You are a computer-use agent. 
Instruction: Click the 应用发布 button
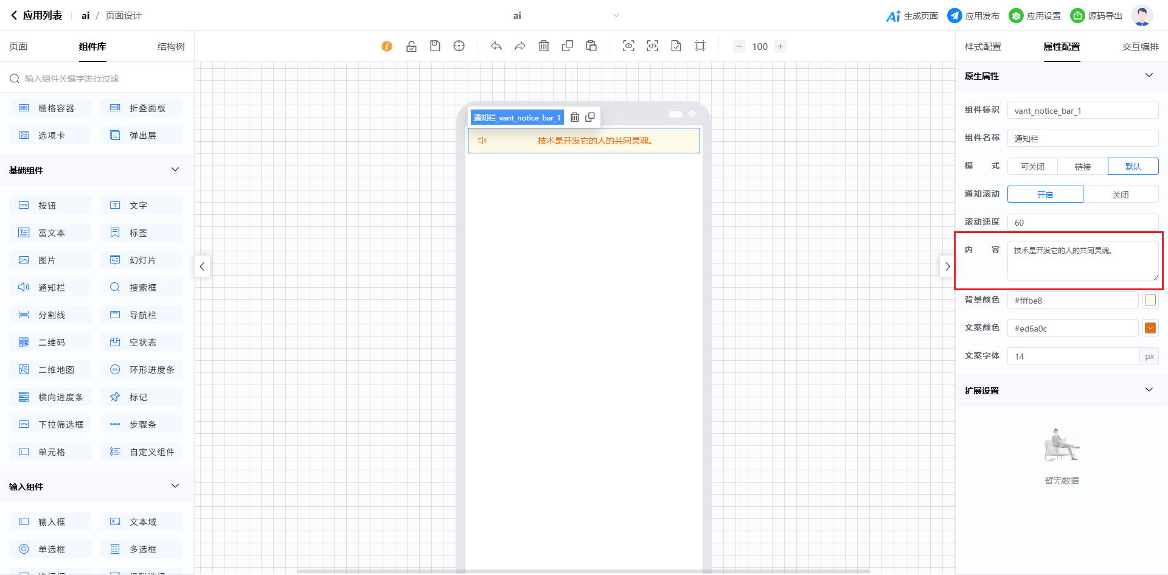point(973,16)
